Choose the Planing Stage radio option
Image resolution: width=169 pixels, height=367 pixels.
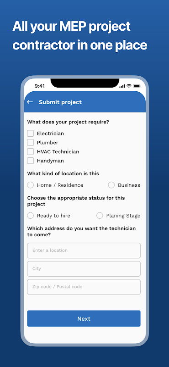click(x=100, y=216)
